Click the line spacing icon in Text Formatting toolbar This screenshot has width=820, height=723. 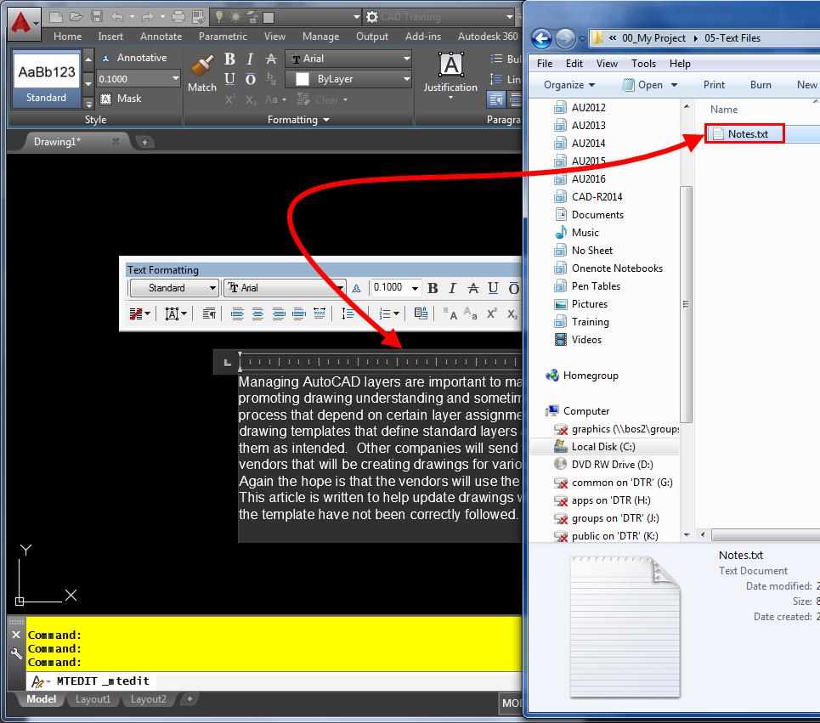[x=348, y=313]
